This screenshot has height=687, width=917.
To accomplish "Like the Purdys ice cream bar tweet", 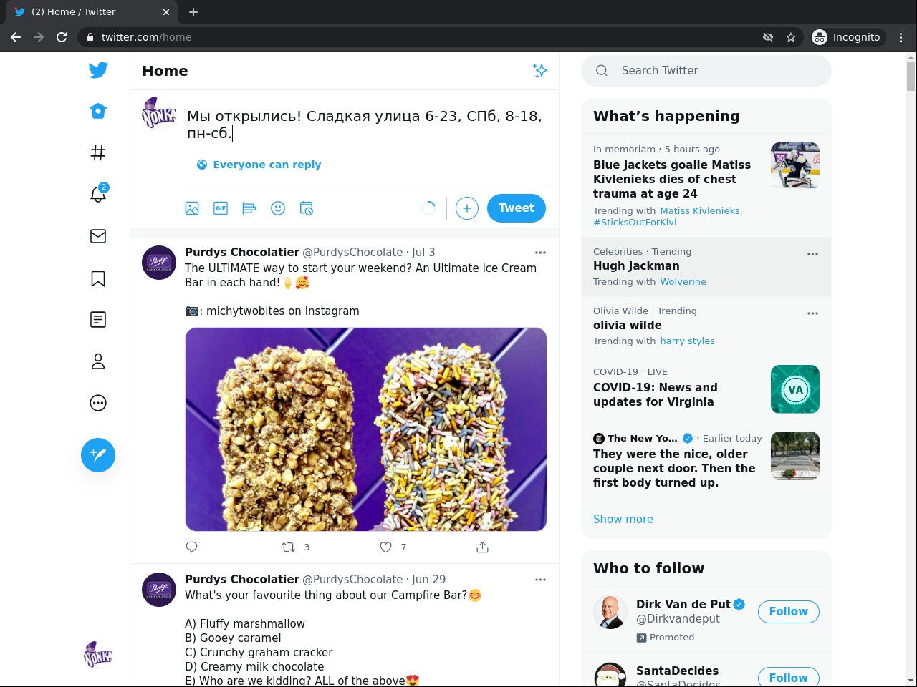I will pos(386,547).
